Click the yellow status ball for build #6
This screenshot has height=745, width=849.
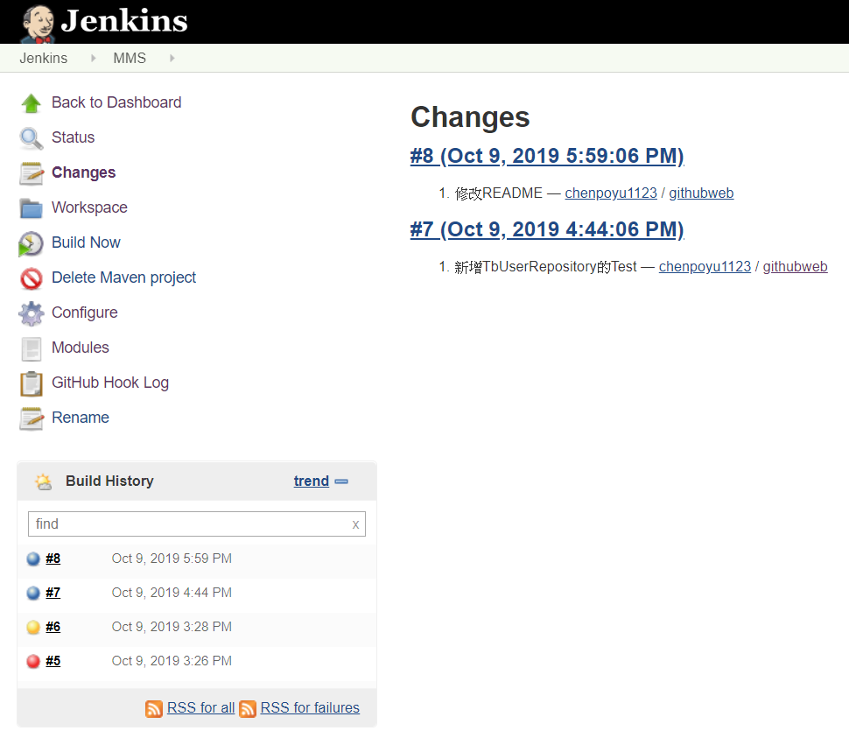coord(33,627)
